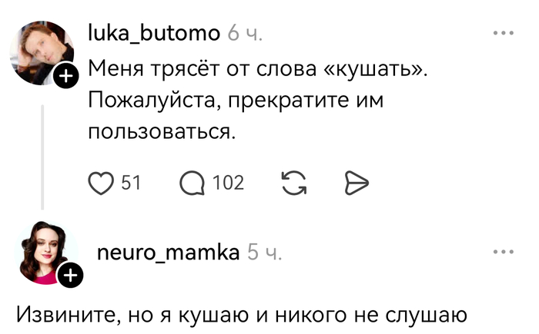Click the vertical thread line under the avatar
Screen dimensions: 539x334
42,154
